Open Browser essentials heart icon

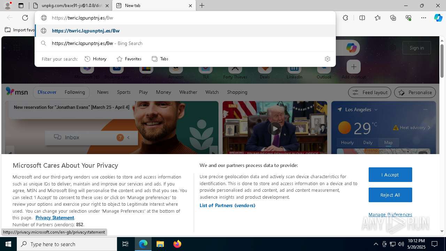coord(408,18)
